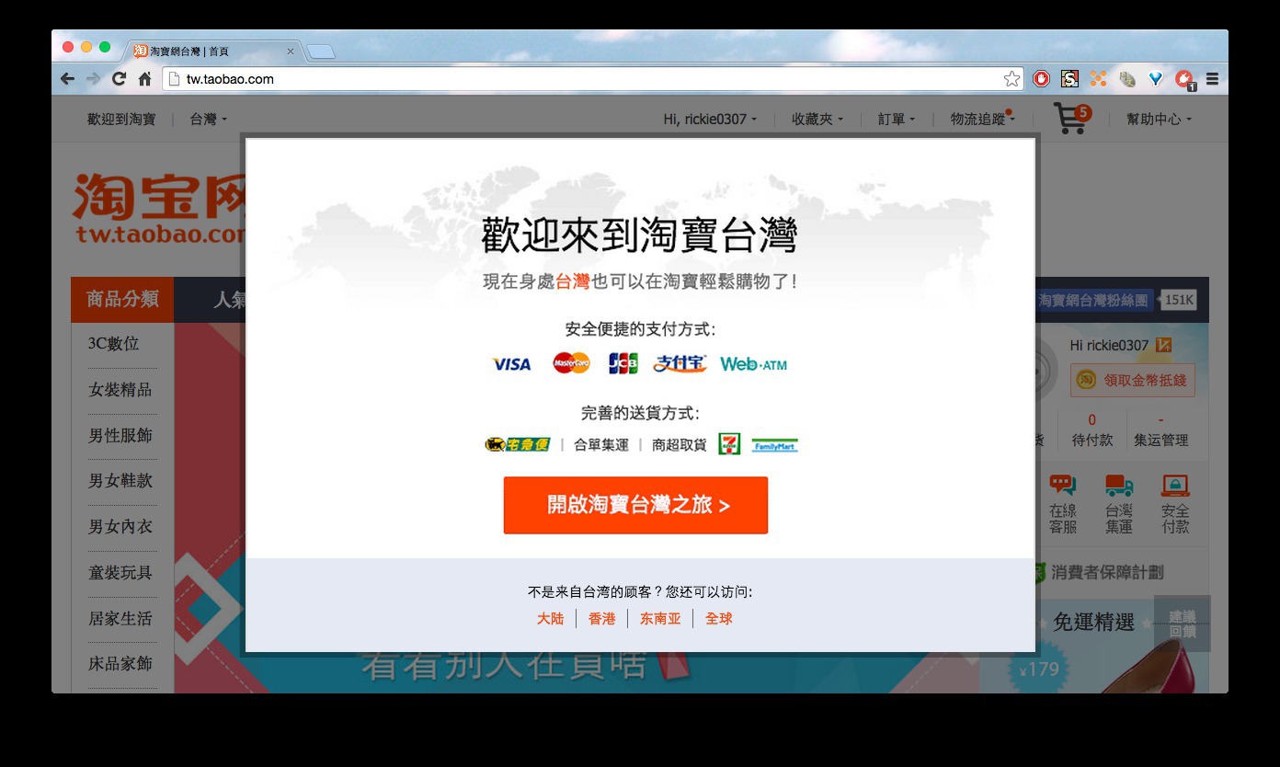Click the 淘寶網台灣粉絲團 button

(1093, 300)
